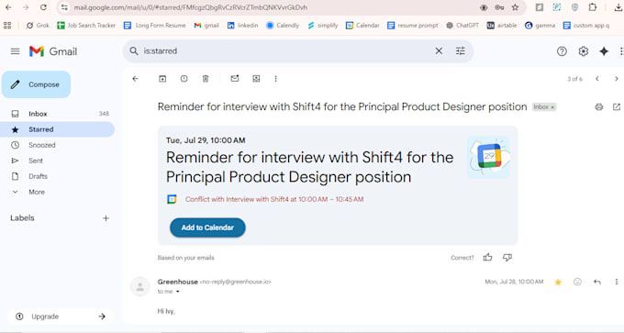Mark the email as unread
The width and height of the screenshot is (624, 333).
pyautogui.click(x=235, y=79)
